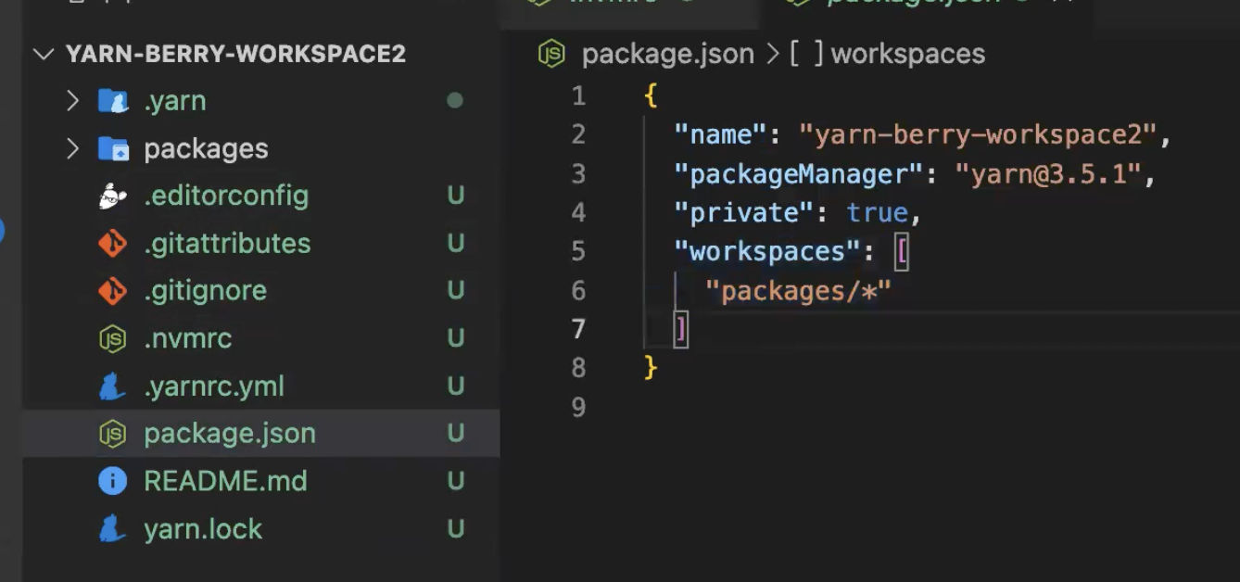The image size is (1240, 582).
Task: Click the closing curly brace on line 8
Action: click(651, 369)
